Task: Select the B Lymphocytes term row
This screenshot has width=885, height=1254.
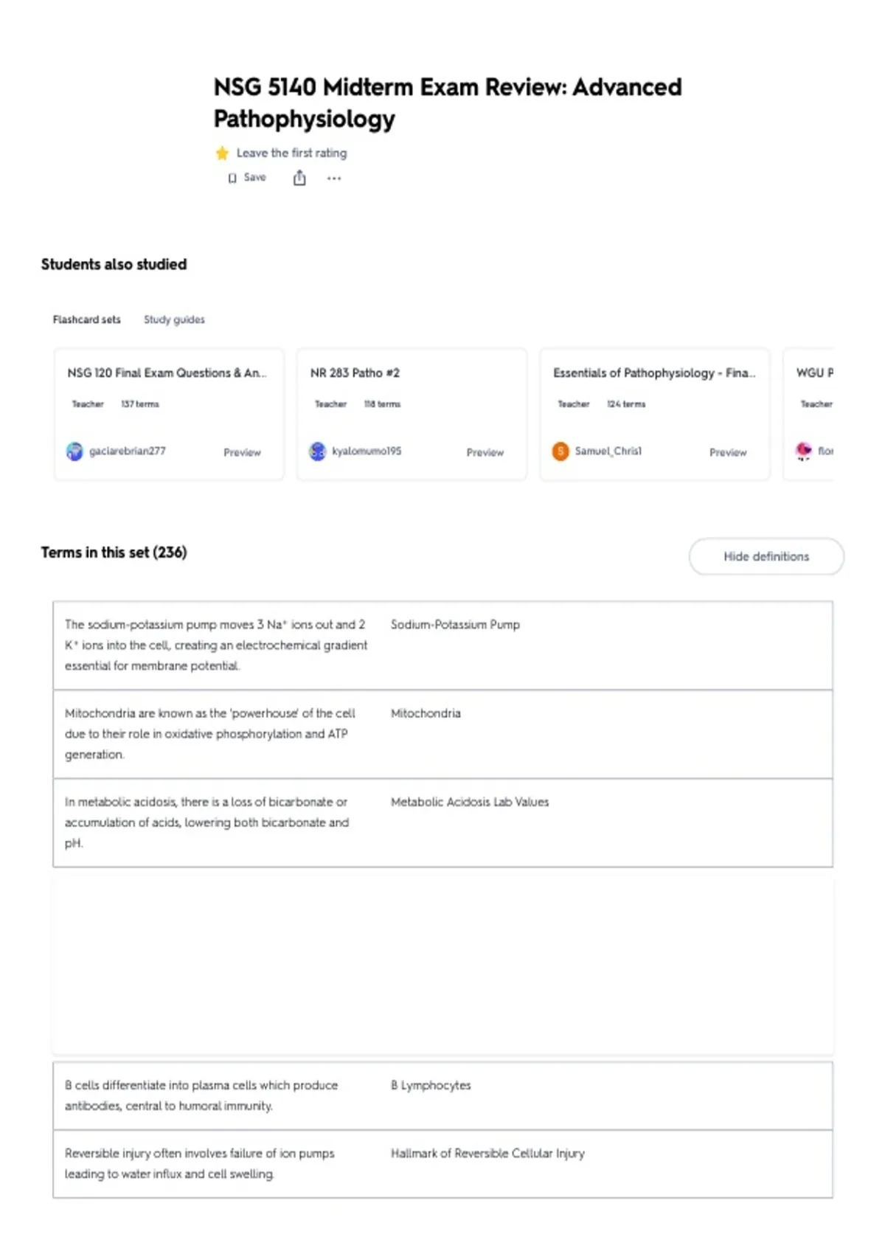Action: [442, 1095]
